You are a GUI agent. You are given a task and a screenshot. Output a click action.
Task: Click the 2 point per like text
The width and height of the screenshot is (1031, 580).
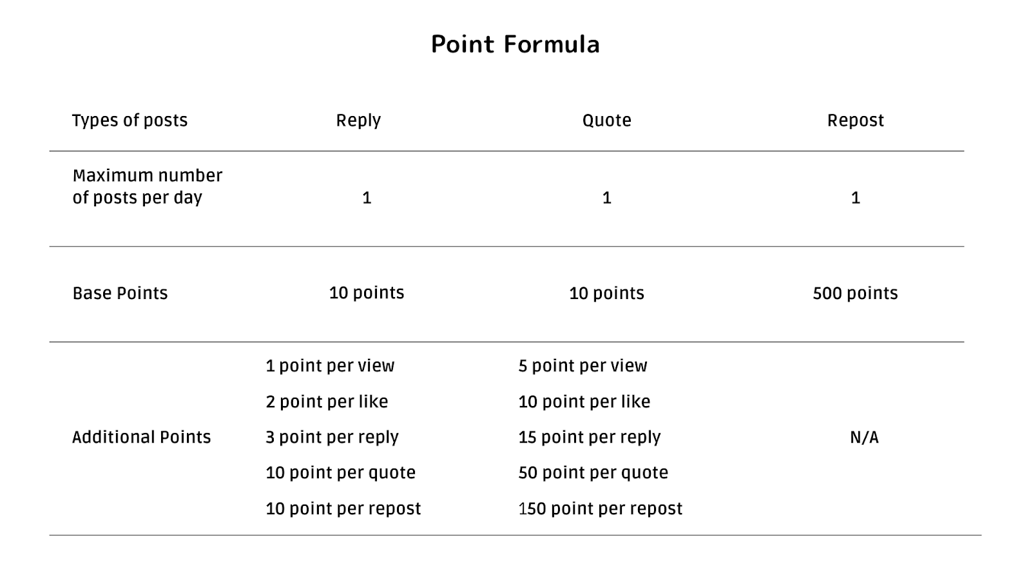point(327,401)
